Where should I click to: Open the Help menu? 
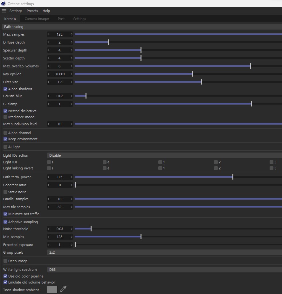[x=46, y=11]
